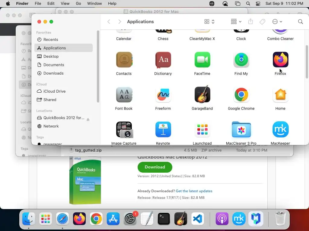Click the Finder search magnifier icon
Viewport: 309px width, 231px height.
(x=300, y=22)
